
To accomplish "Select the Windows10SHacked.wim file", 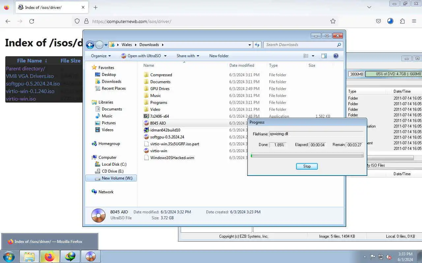I will 169,158.
